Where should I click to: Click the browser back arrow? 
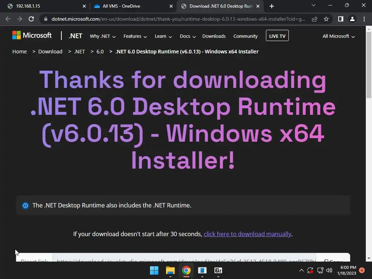(x=8, y=19)
